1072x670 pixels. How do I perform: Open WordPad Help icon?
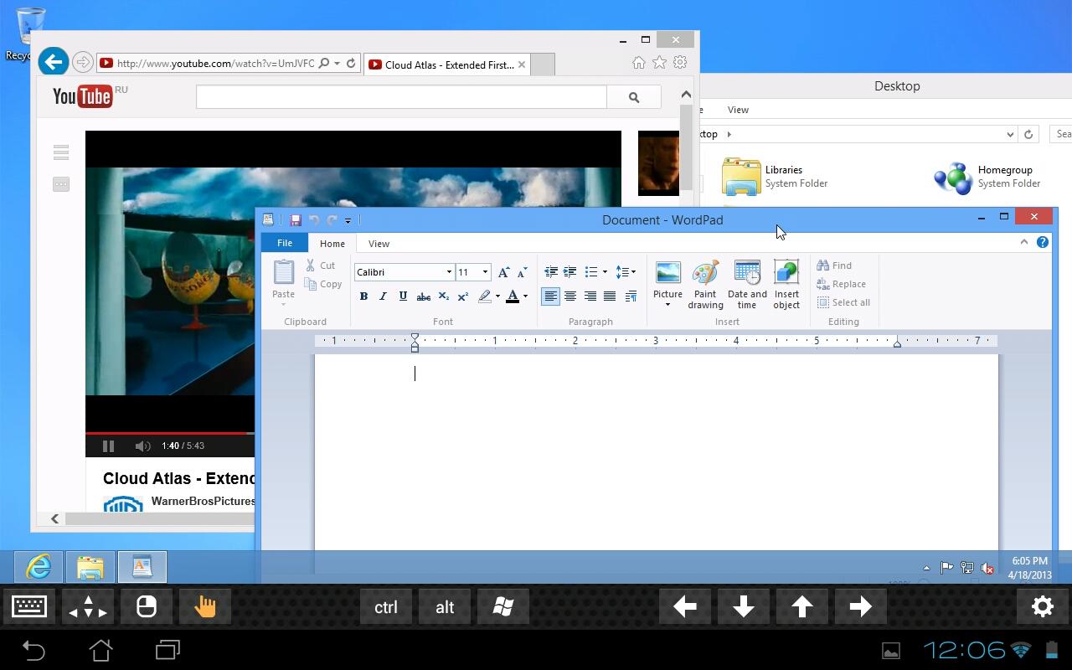1043,242
